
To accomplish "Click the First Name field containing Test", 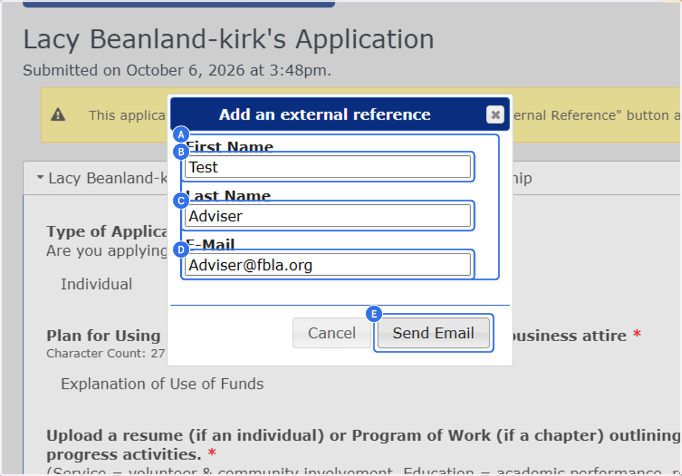I will coord(327,167).
